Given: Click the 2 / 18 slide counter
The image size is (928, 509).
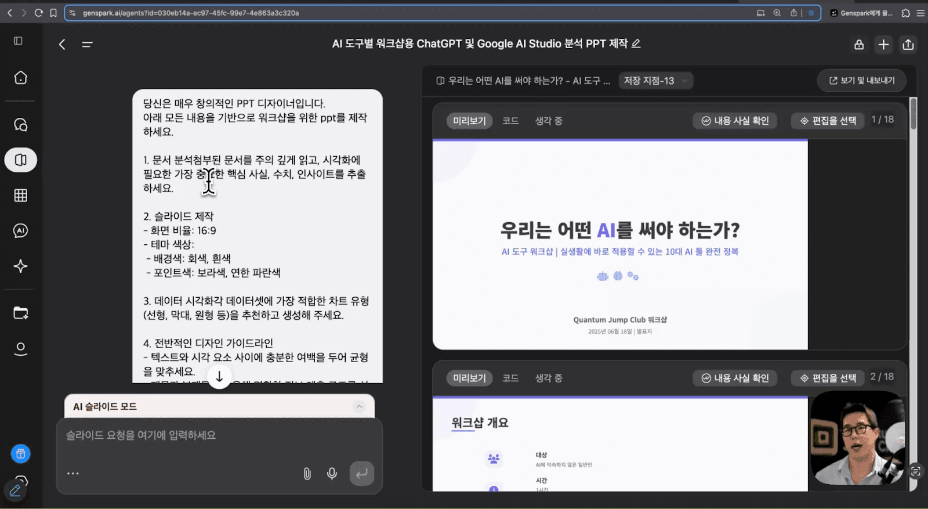Looking at the screenshot, I should click(x=882, y=377).
